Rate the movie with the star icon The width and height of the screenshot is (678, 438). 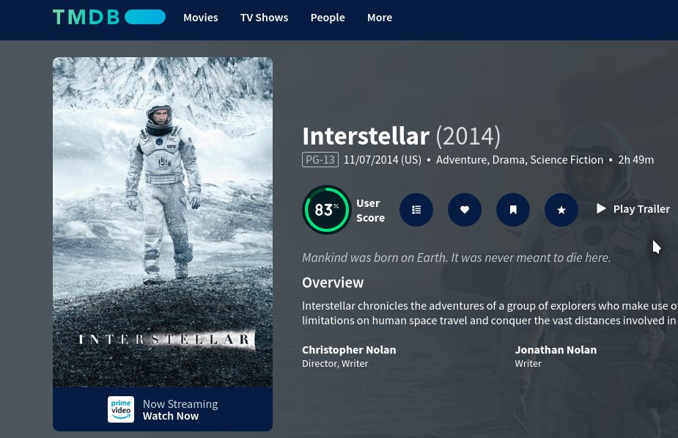(x=561, y=210)
